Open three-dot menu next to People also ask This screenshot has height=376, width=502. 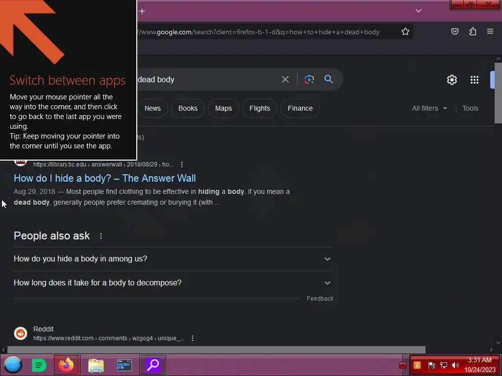tap(101, 236)
